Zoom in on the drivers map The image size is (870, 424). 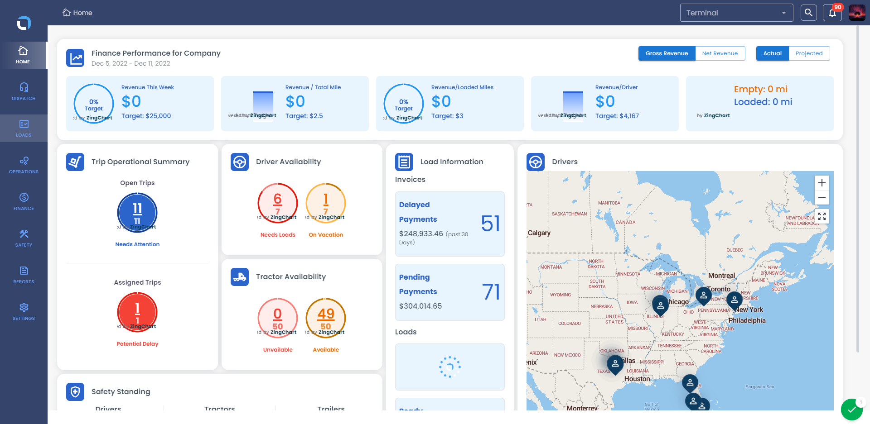tap(822, 183)
